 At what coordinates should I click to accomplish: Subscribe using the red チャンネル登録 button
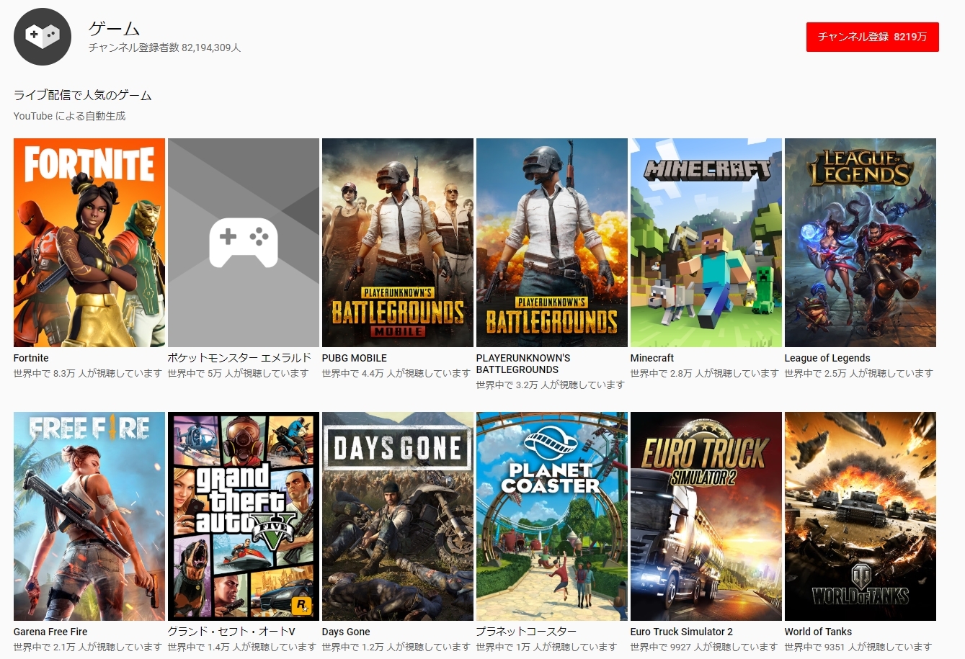pyautogui.click(x=872, y=37)
